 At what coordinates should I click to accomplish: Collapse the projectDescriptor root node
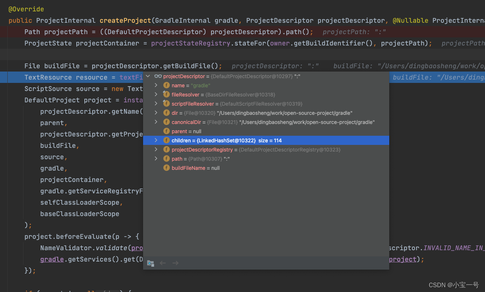(x=148, y=76)
